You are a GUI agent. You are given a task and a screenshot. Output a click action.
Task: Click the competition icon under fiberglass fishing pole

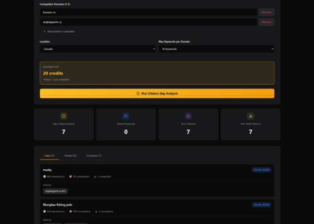coord(71,212)
